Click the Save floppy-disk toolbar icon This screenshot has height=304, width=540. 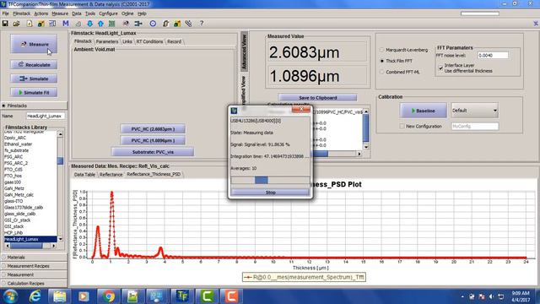(5, 24)
